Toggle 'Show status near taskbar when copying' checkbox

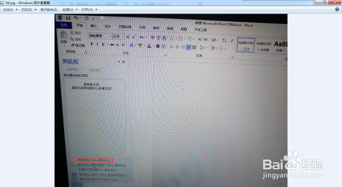pos(74,179)
